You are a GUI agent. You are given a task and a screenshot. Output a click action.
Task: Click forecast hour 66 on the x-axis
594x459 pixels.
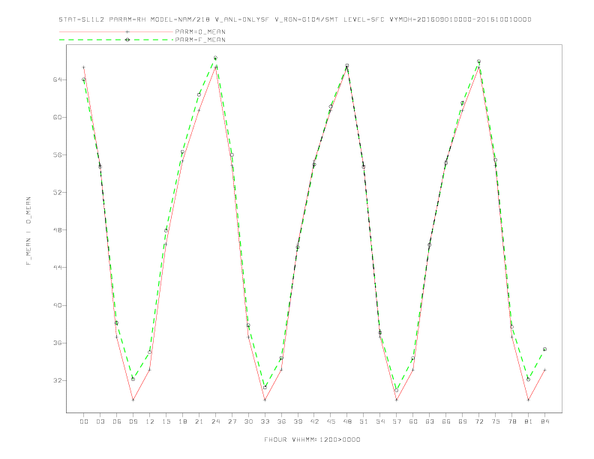[446, 421]
